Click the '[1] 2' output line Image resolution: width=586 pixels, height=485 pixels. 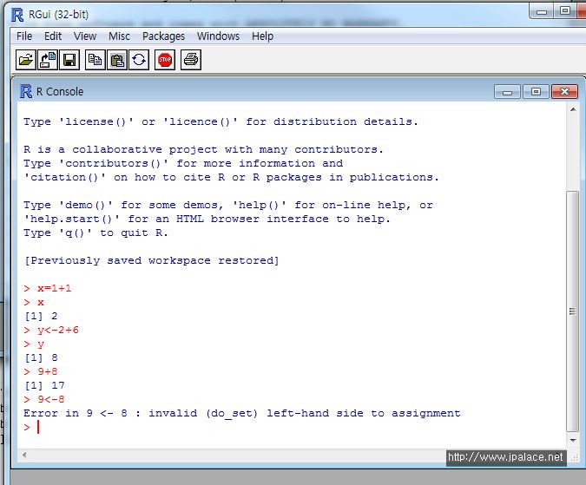(x=41, y=316)
